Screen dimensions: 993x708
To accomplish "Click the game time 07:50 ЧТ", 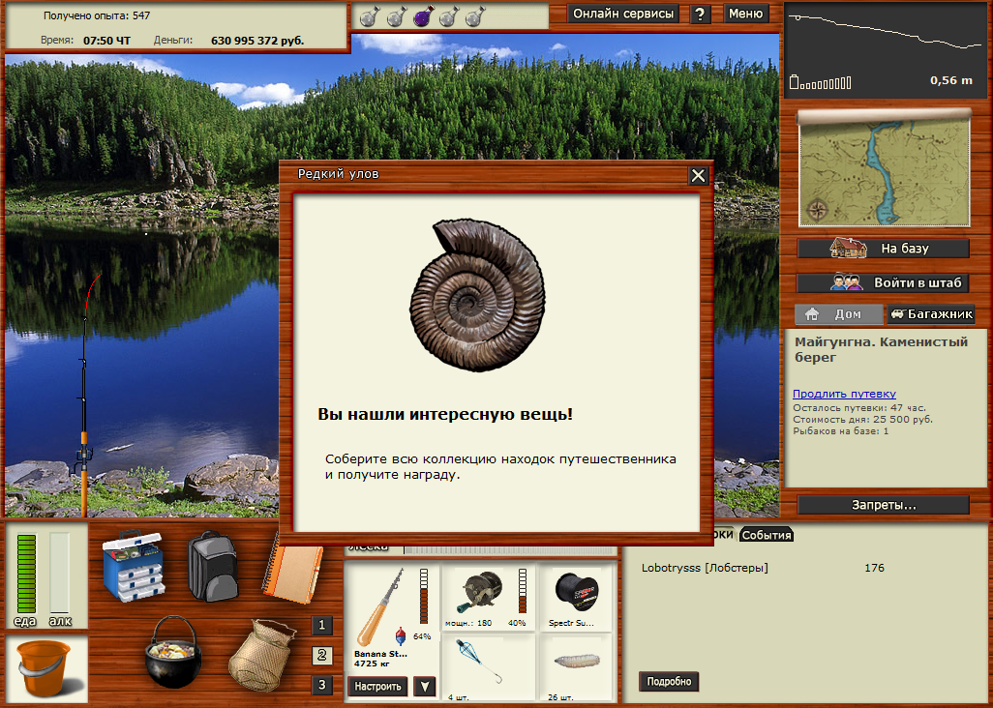I will pyautogui.click(x=106, y=41).
